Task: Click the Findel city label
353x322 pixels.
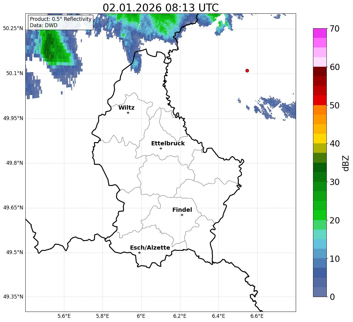Action: pyautogui.click(x=182, y=210)
